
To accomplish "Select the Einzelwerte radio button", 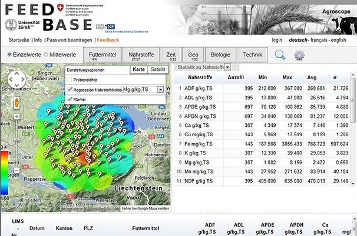I will pos(9,55).
